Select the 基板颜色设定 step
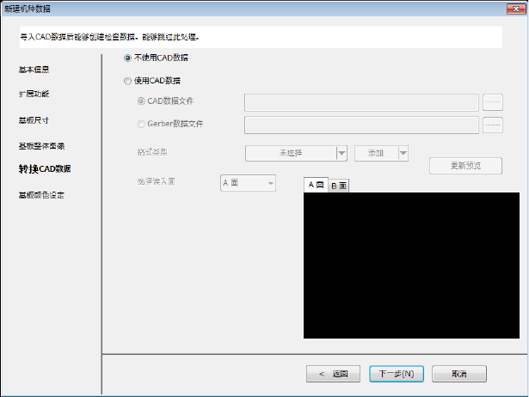 click(x=41, y=195)
